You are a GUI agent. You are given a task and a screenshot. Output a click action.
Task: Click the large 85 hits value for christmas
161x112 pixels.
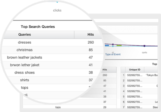click(91, 50)
